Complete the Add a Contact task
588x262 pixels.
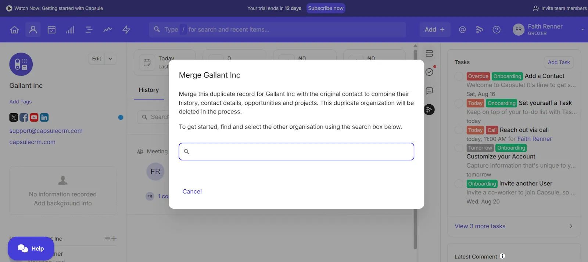pyautogui.click(x=459, y=76)
